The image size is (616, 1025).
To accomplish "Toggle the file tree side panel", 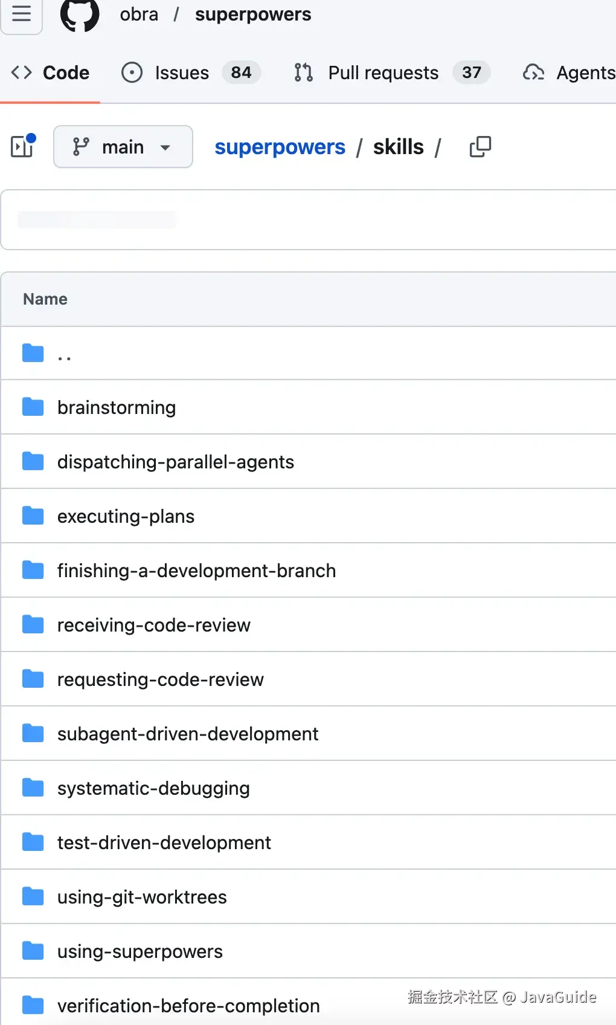I will [x=23, y=146].
